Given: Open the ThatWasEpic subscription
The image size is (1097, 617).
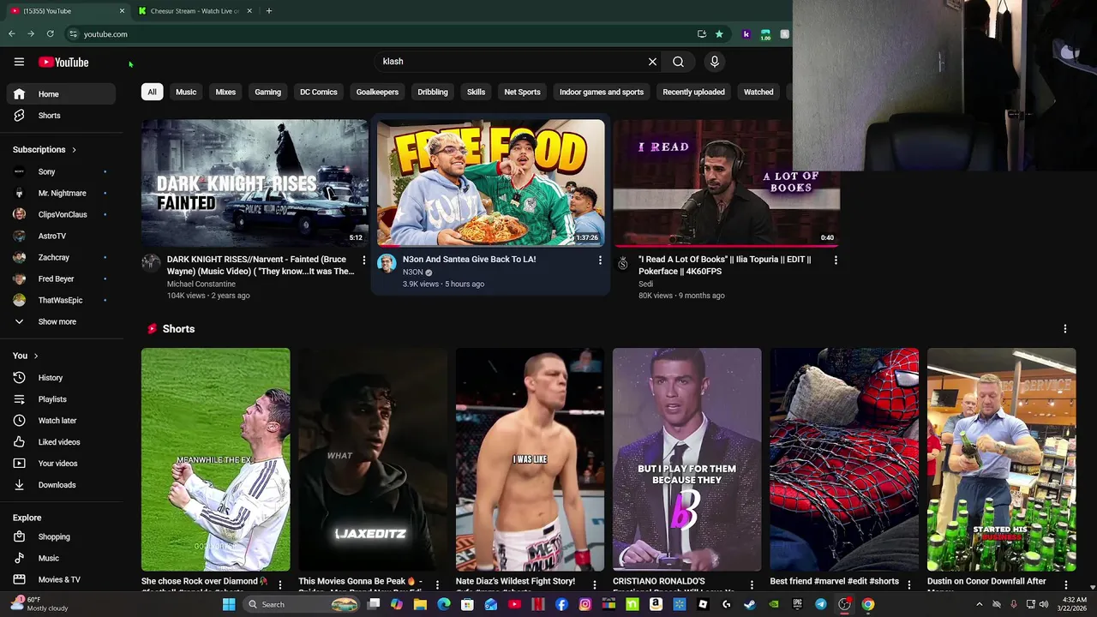Looking at the screenshot, I should click(60, 300).
